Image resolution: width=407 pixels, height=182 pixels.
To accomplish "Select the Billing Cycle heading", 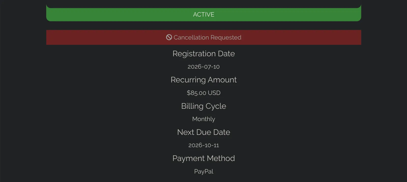I will click(203, 106).
